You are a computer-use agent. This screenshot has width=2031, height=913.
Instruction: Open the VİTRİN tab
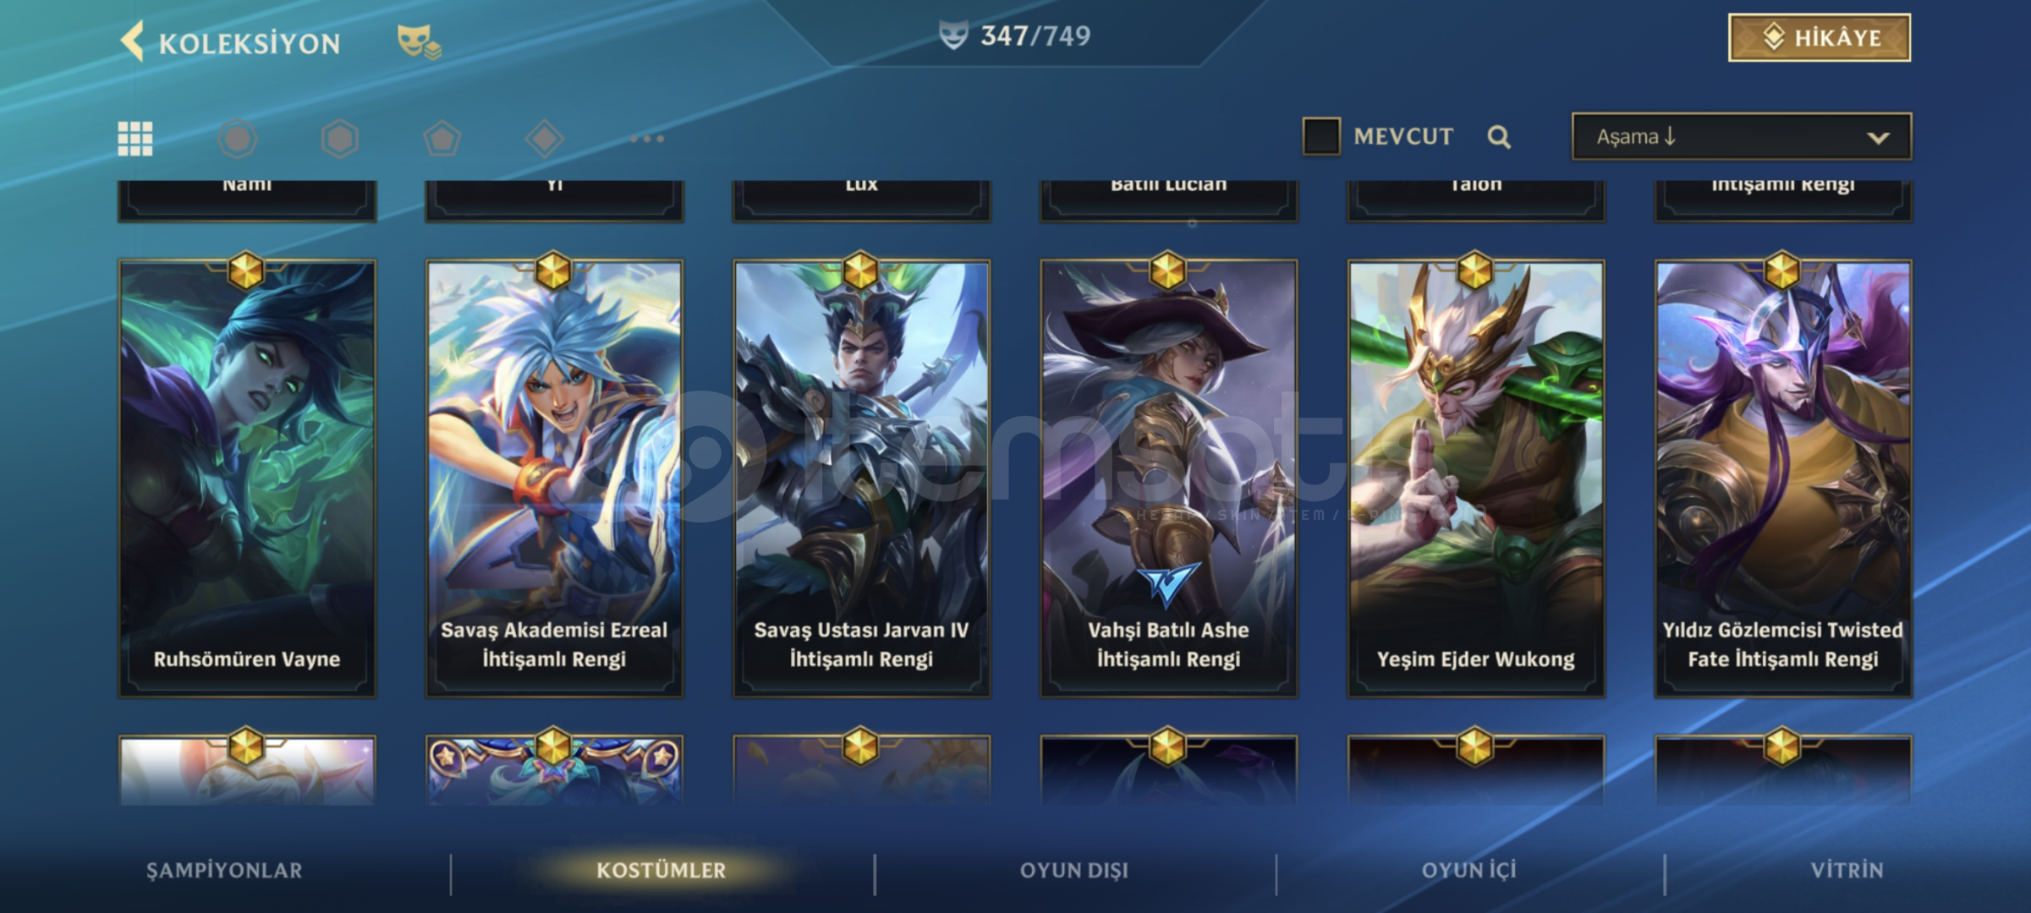tap(1847, 870)
